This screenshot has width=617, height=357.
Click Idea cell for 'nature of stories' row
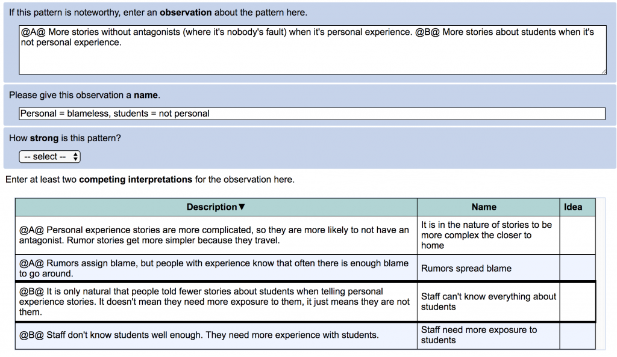click(x=577, y=235)
